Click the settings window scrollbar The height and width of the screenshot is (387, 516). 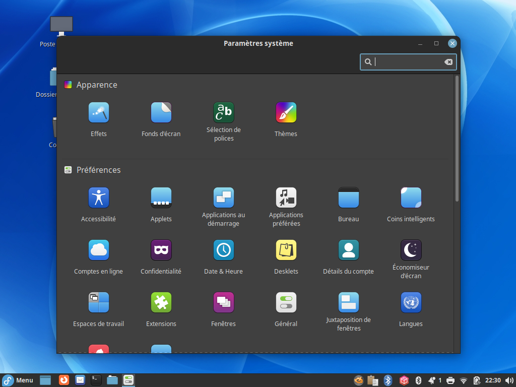pos(457,138)
